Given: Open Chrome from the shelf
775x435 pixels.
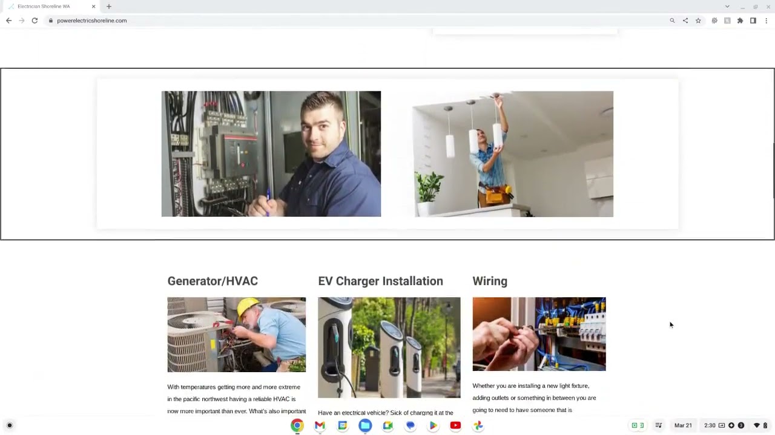Looking at the screenshot, I should (297, 425).
